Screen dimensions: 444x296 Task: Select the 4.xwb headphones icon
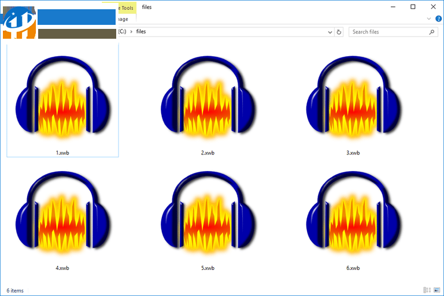(x=62, y=214)
